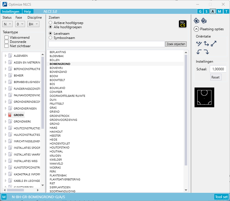Select KABELS EN LEIDINGEN tree item

point(27,181)
